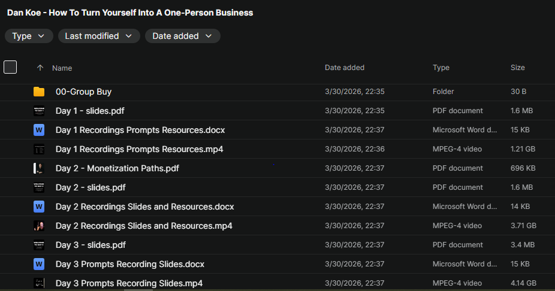Click PDF document type of Monetization Paths row
The height and width of the screenshot is (291, 555).
[x=458, y=168]
